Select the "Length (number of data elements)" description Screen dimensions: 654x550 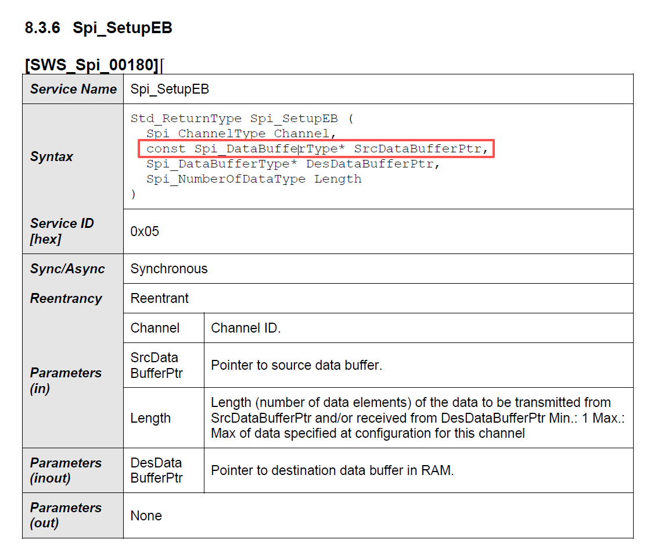tap(418, 418)
